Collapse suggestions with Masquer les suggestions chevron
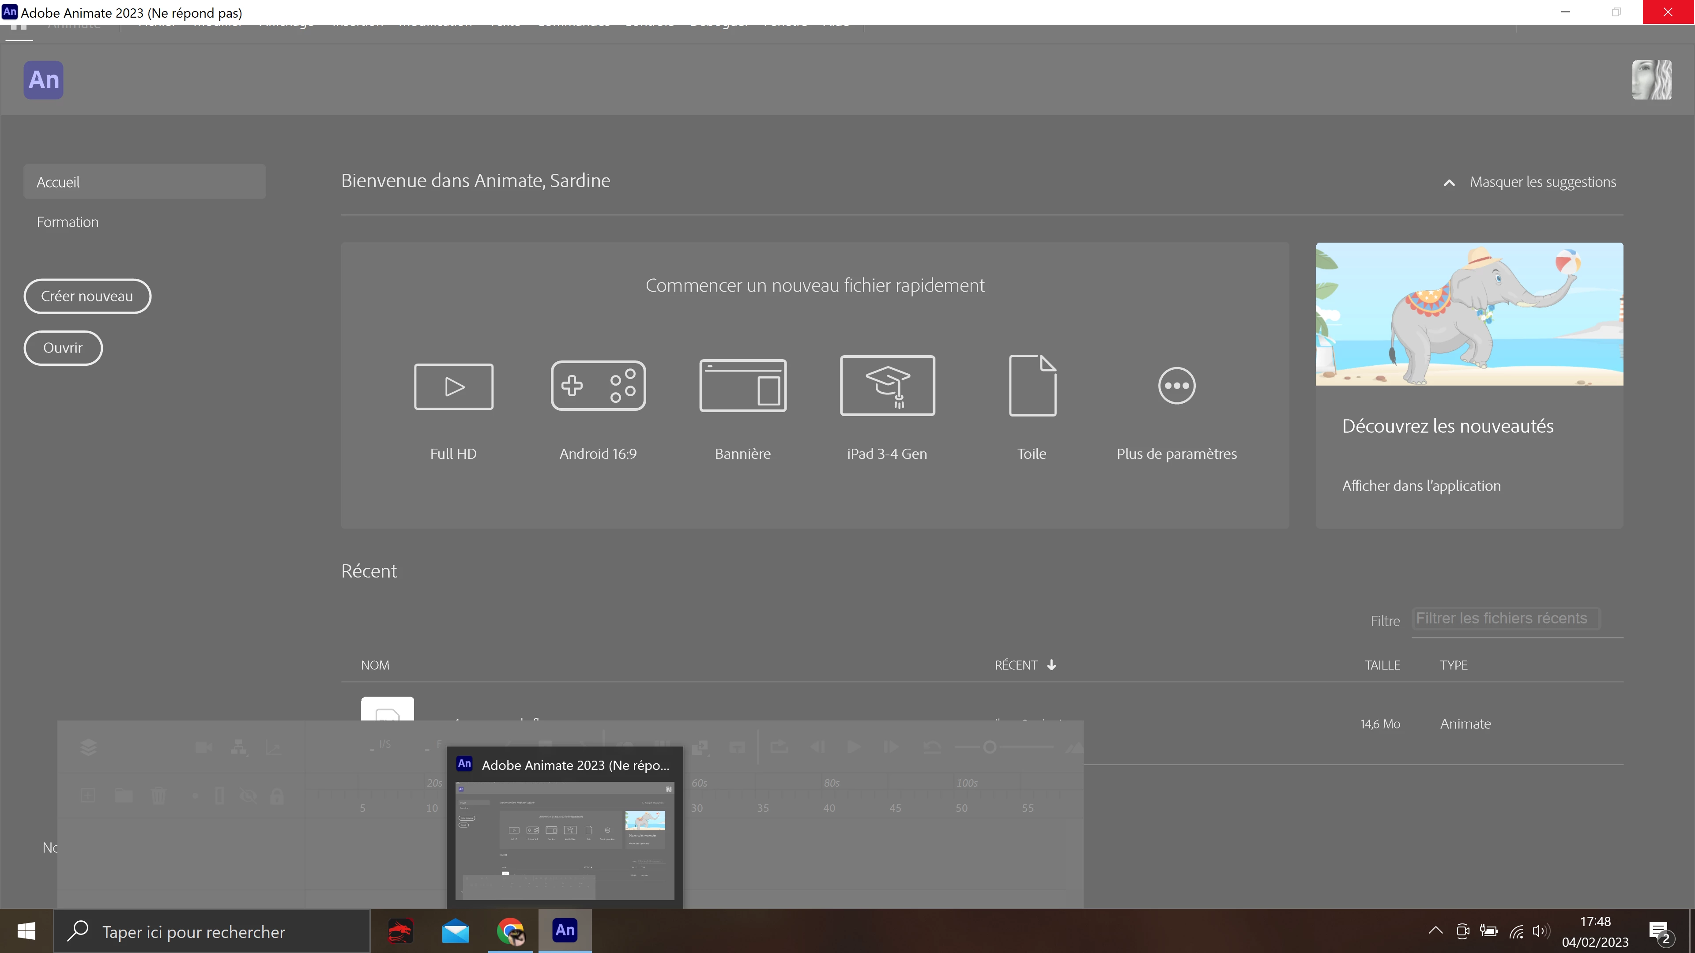 (x=1449, y=183)
